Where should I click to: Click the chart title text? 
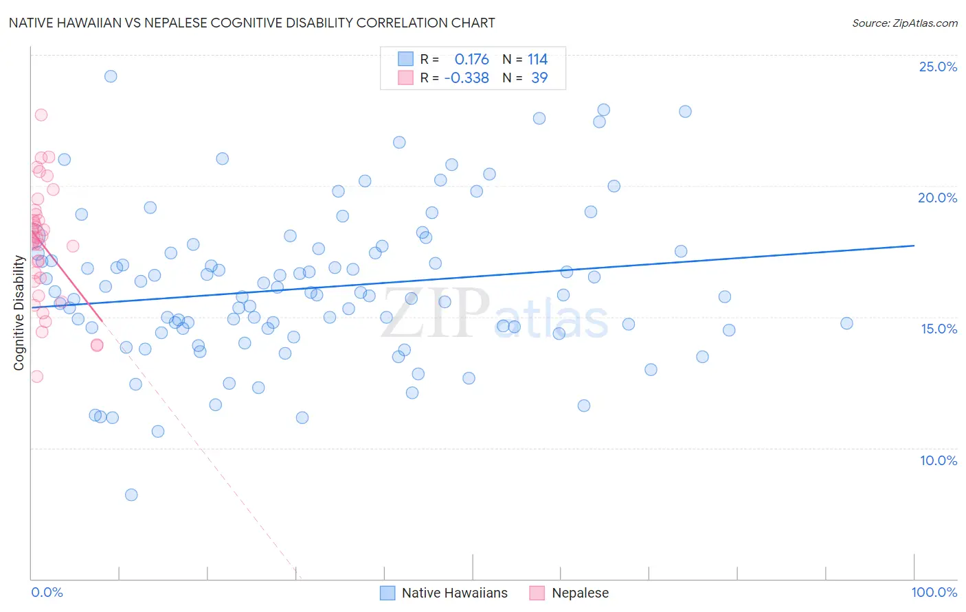coord(251,23)
